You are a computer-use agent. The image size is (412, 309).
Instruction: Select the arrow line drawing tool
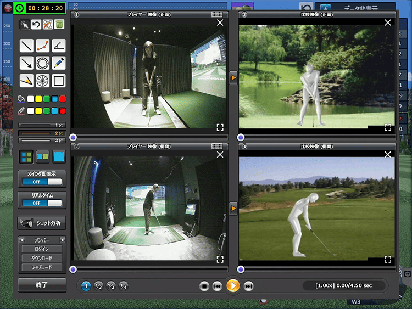point(26,63)
